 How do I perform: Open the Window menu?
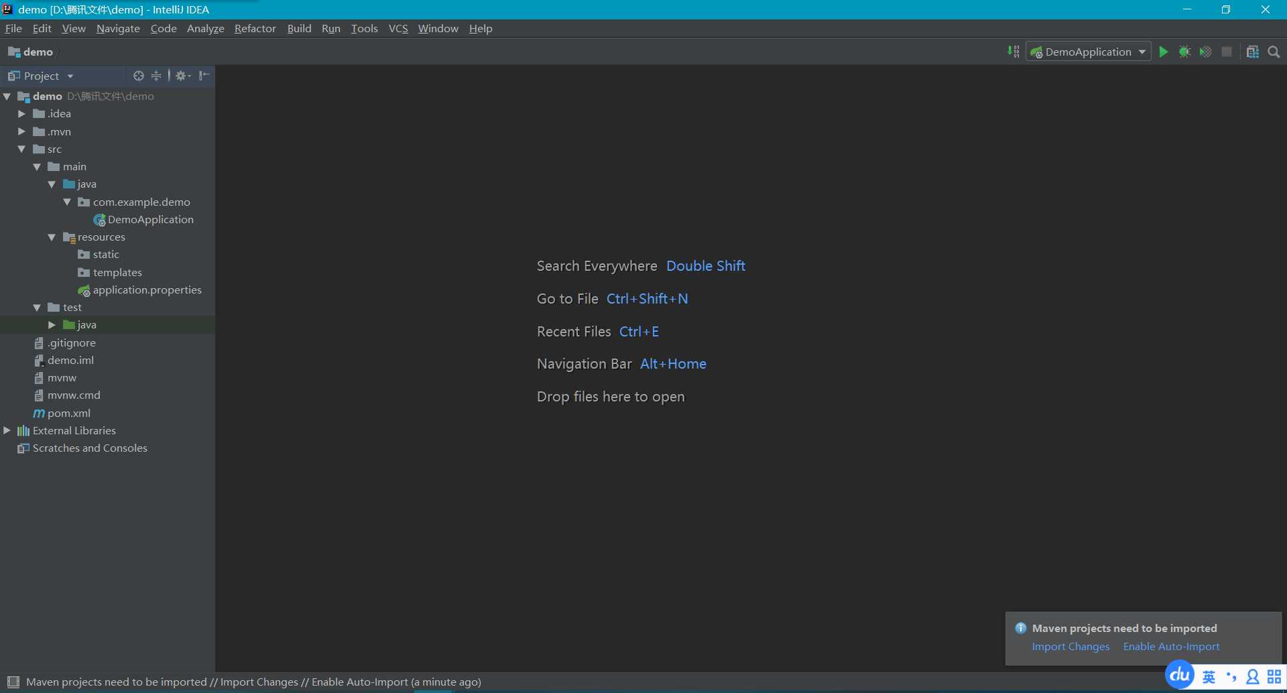click(x=438, y=28)
